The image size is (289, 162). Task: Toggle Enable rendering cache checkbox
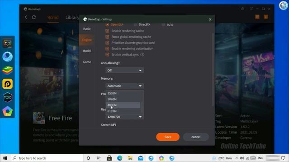pos(107,31)
